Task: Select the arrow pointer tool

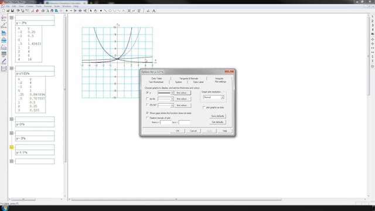Action: (x=91, y=11)
